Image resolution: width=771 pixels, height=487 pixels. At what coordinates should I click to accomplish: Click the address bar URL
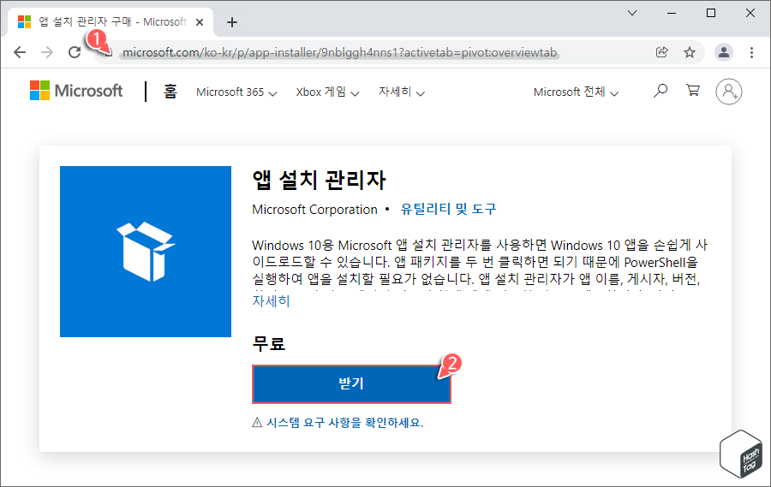point(339,52)
